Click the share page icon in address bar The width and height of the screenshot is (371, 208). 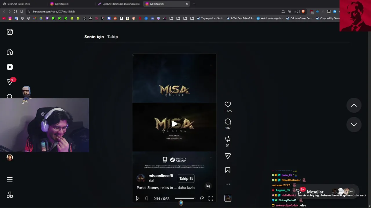pyautogui.click(x=296, y=12)
